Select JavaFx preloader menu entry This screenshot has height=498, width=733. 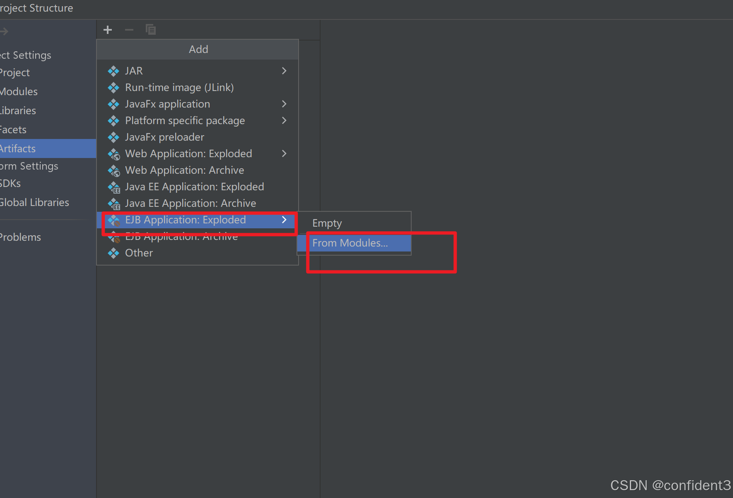(198, 137)
